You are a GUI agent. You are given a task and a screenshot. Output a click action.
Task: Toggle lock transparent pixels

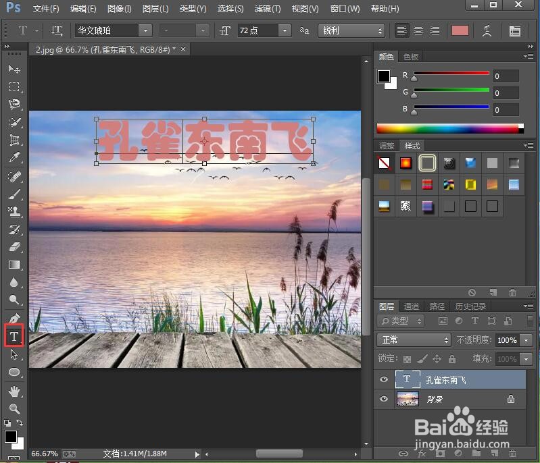(407, 360)
